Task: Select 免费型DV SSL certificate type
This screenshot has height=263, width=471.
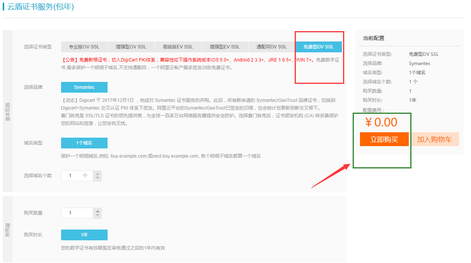Action: [x=318, y=47]
